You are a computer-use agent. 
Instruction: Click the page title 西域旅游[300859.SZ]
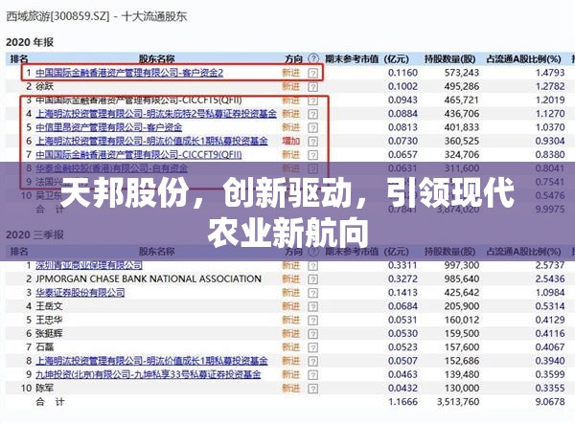(x=57, y=16)
